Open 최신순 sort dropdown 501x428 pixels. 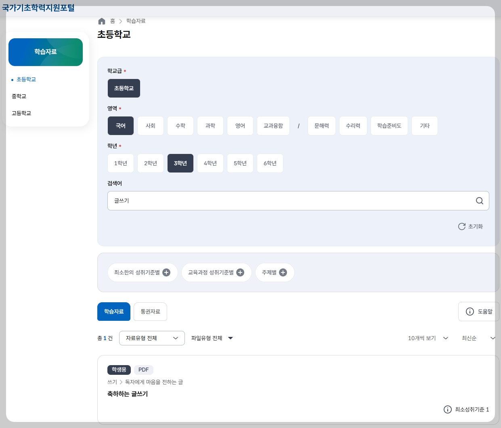click(x=478, y=338)
